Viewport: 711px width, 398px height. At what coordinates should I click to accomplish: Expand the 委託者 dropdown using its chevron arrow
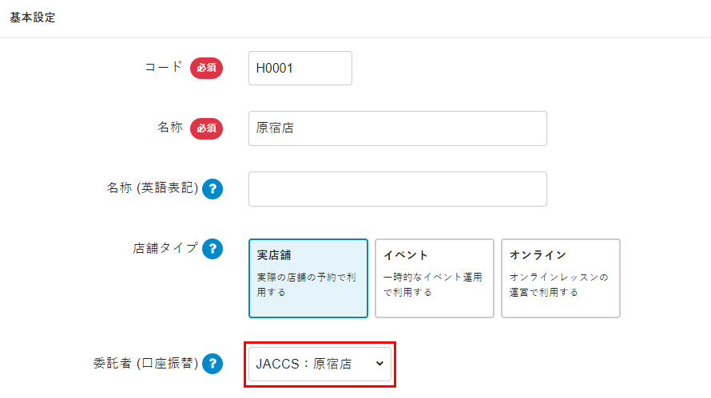[379, 364]
